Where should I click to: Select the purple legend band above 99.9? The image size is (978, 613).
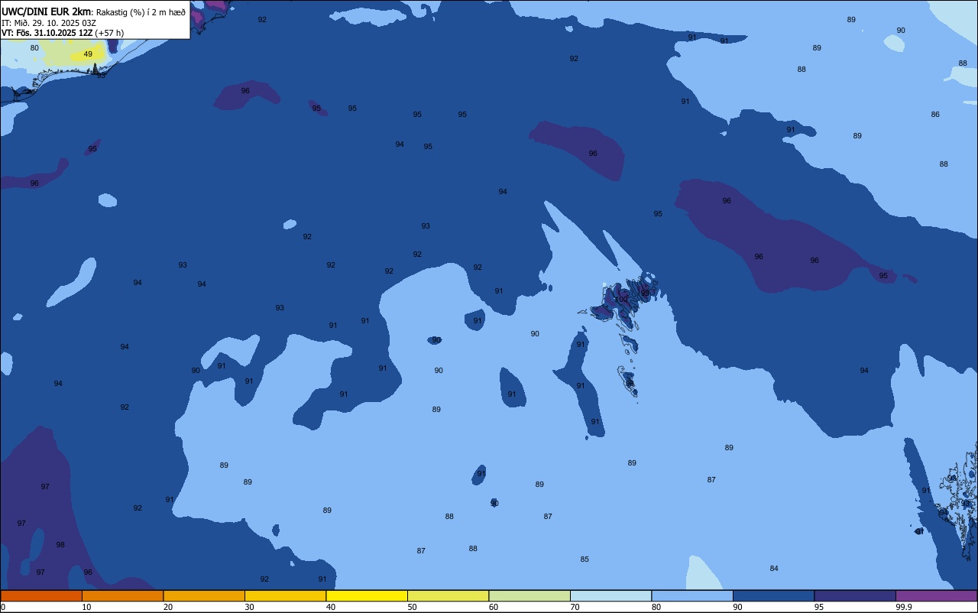(x=937, y=595)
